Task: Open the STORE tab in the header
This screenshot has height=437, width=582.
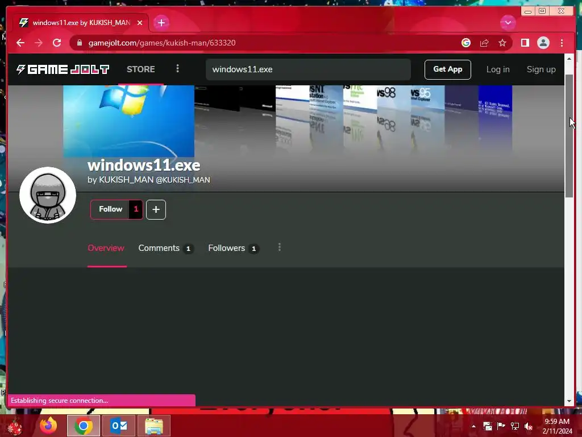Action: 141,69
